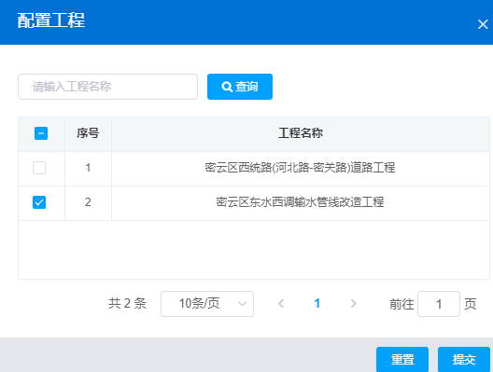The width and height of the screenshot is (493, 372).
Task: Uncheck the row 2 东水西调 checkbox
Action: [x=39, y=202]
